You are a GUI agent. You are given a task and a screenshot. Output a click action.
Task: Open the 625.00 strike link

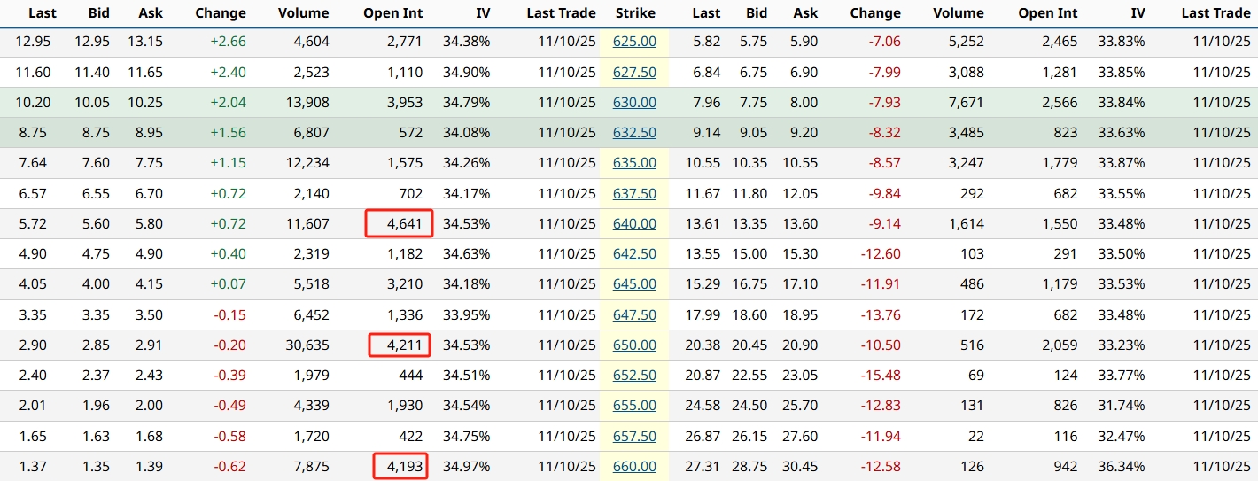(x=634, y=42)
